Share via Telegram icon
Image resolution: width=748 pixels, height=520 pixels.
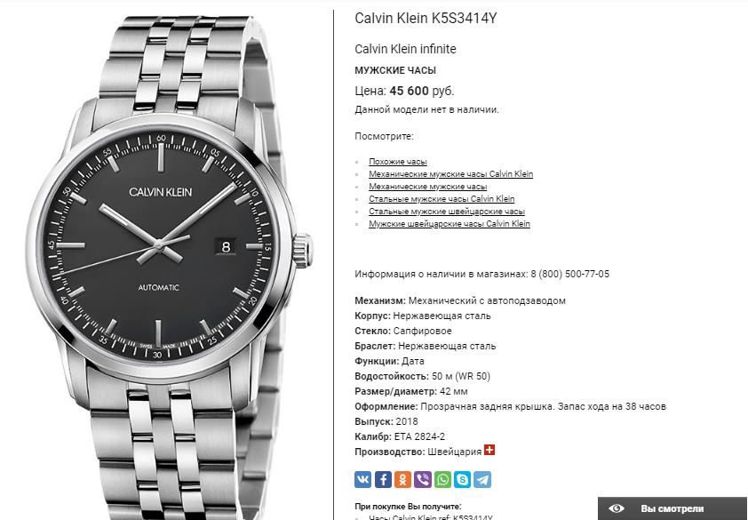(x=482, y=479)
